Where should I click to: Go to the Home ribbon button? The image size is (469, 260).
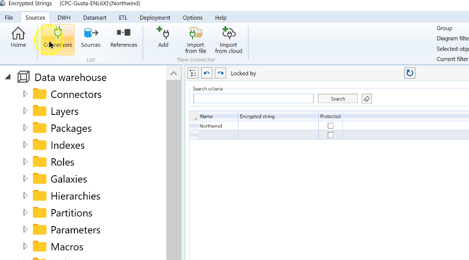click(18, 37)
